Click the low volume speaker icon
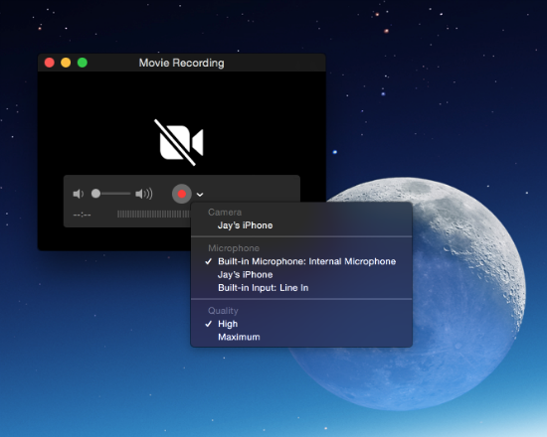The width and height of the screenshot is (547, 437). (79, 194)
